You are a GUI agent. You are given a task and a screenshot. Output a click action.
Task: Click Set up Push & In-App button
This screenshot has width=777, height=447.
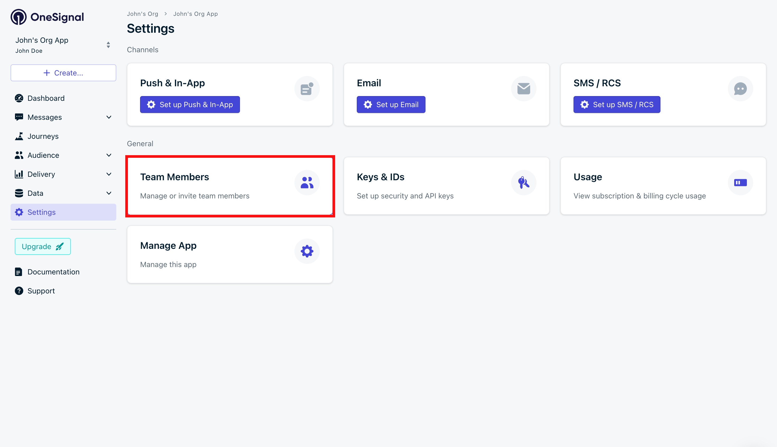point(190,105)
